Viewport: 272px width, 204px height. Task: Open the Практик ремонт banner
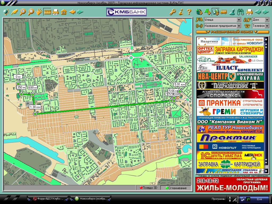pyautogui.click(x=230, y=138)
